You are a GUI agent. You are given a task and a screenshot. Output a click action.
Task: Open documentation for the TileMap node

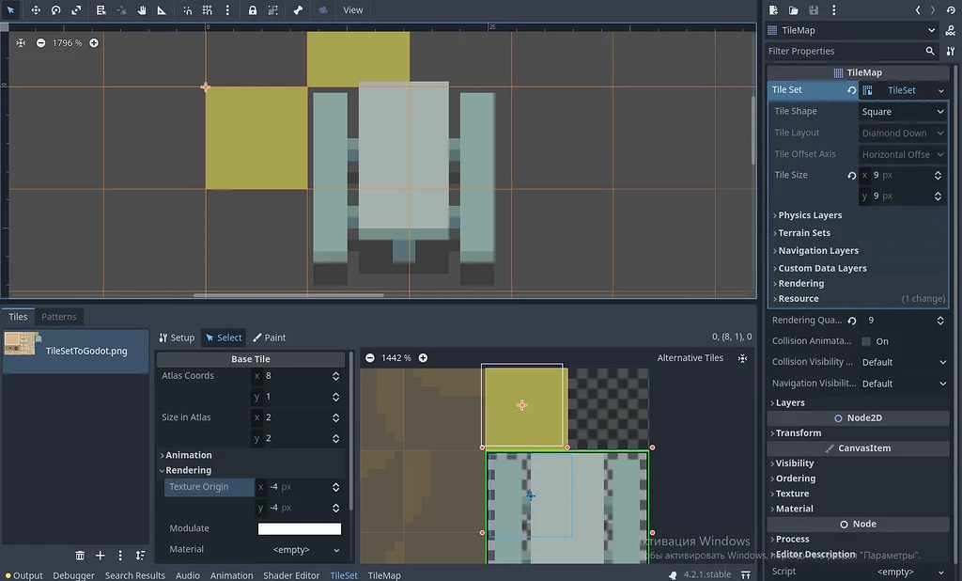[x=951, y=30]
